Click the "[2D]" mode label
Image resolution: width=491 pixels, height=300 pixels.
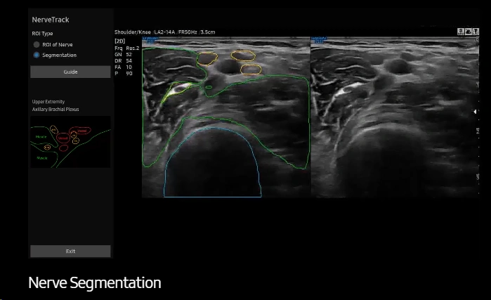click(119, 41)
